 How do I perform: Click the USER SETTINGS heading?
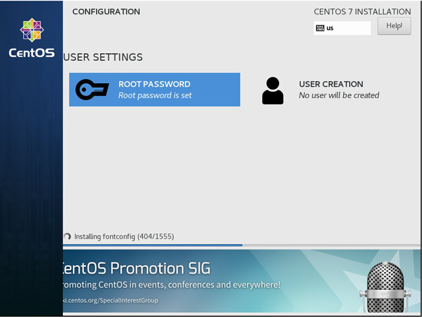[x=103, y=57]
